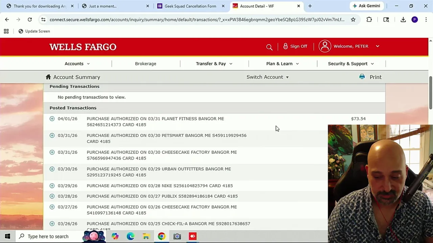The image size is (433, 243).
Task: Click the Update Screen bookmark
Action: [x=34, y=31]
